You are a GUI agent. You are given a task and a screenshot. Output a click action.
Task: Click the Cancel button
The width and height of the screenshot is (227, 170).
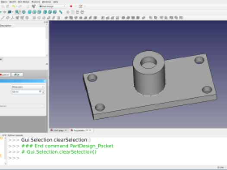tap(5, 75)
